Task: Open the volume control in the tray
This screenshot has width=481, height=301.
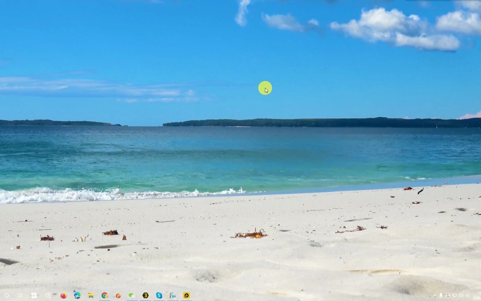Action: point(461,295)
